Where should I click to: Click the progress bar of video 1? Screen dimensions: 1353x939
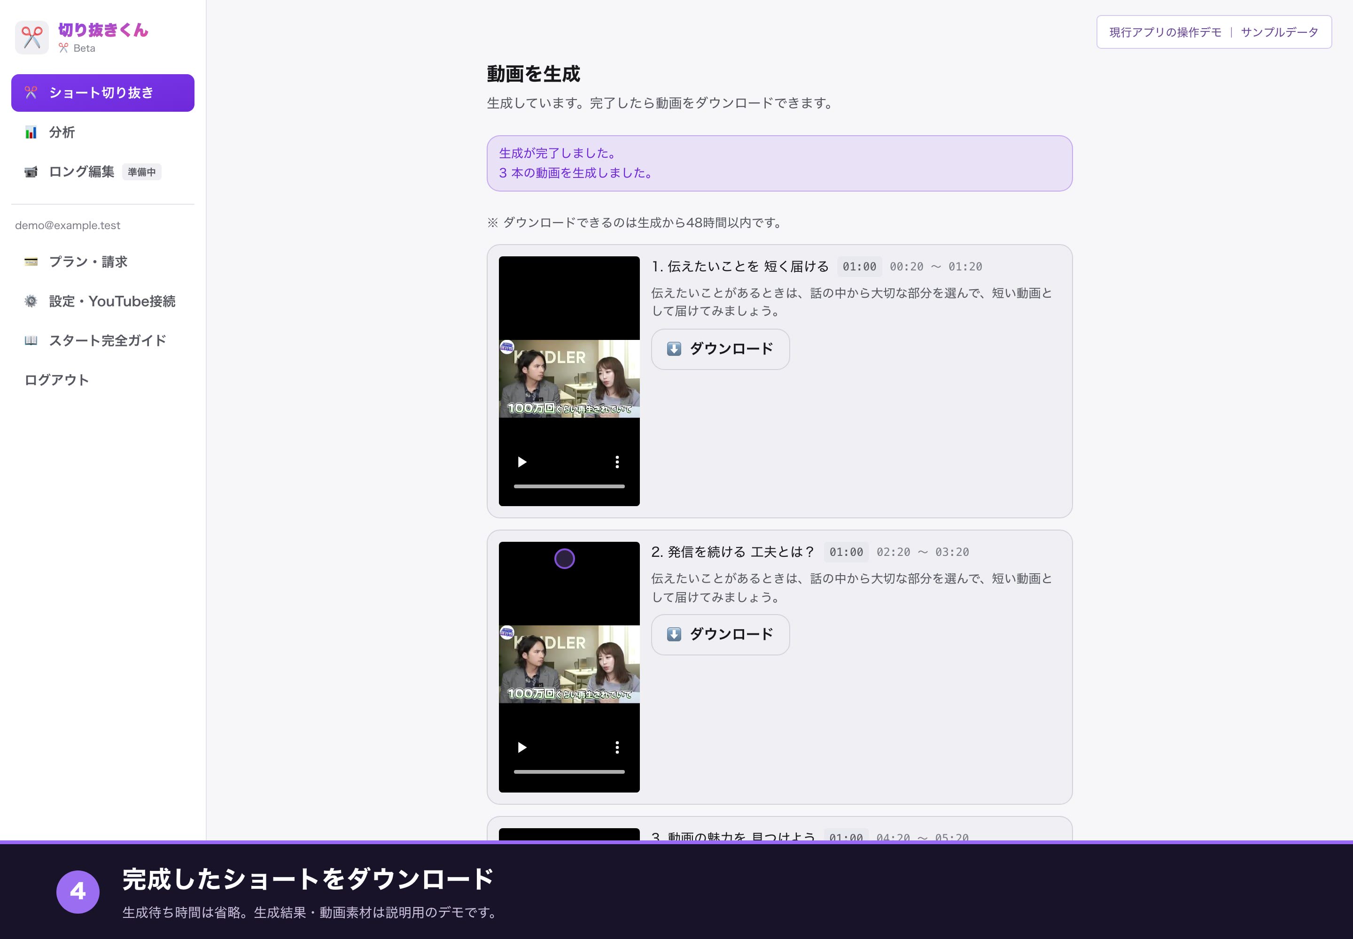coord(569,486)
